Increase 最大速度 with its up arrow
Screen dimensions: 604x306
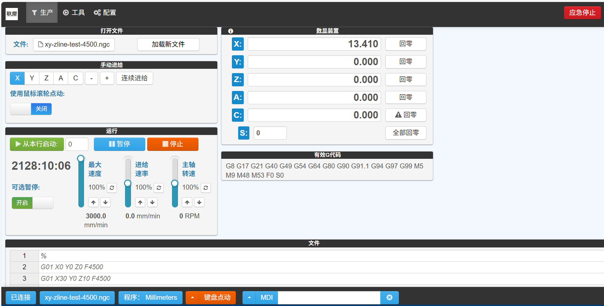pyautogui.click(x=94, y=202)
